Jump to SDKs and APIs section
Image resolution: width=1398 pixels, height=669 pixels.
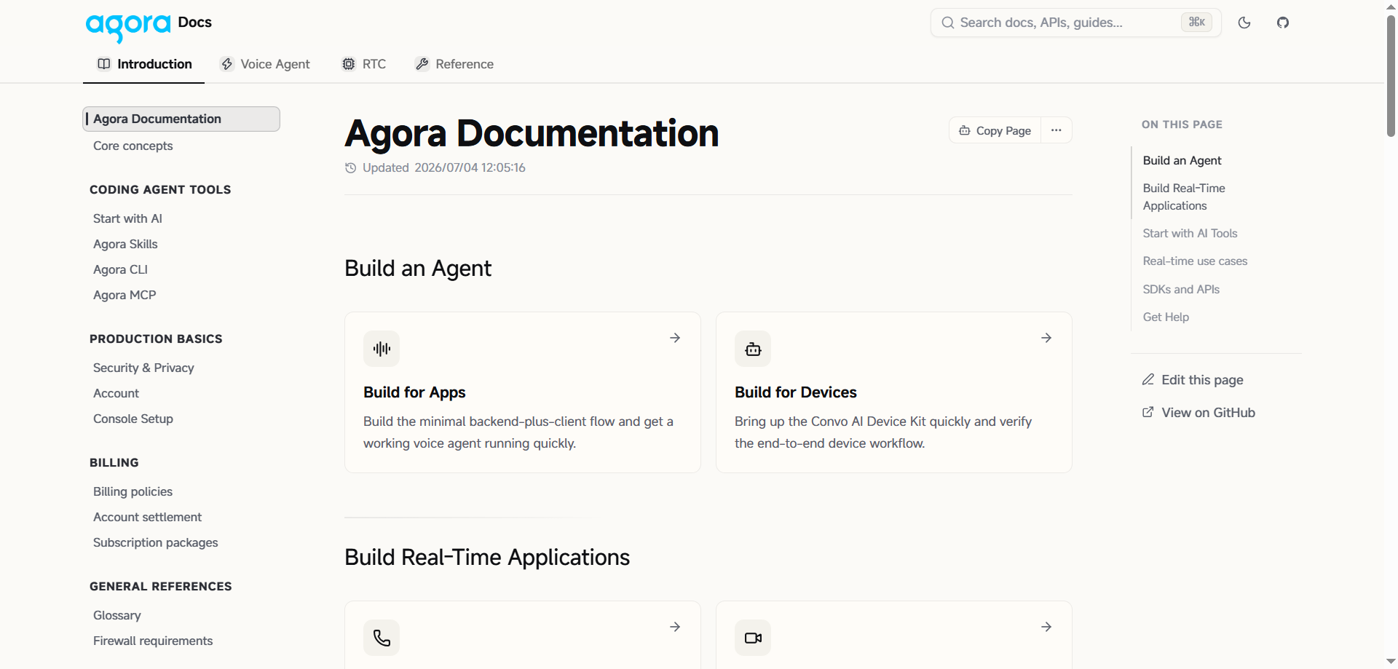(x=1181, y=289)
